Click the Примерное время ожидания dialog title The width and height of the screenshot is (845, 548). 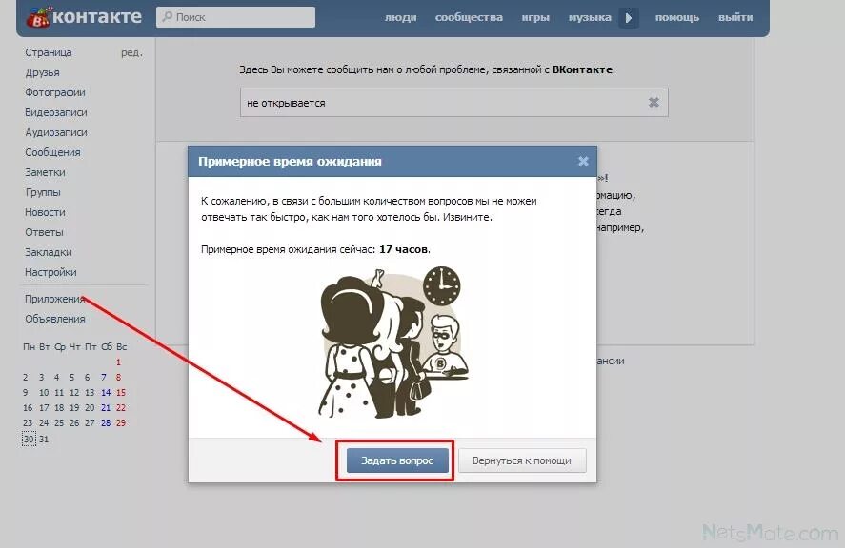pos(290,161)
